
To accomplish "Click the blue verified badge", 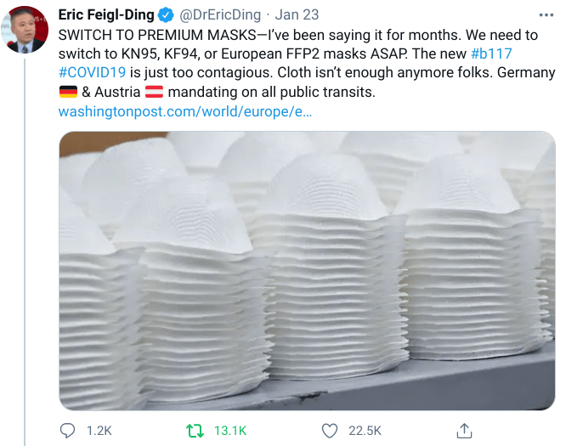I will [x=165, y=14].
